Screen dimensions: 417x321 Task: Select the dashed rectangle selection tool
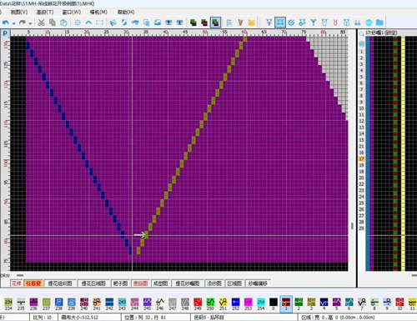pyautogui.click(x=99, y=23)
